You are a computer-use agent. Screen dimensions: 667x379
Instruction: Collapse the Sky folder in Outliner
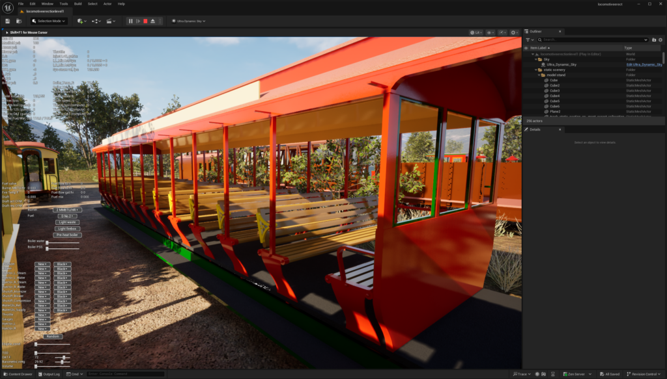pos(536,59)
